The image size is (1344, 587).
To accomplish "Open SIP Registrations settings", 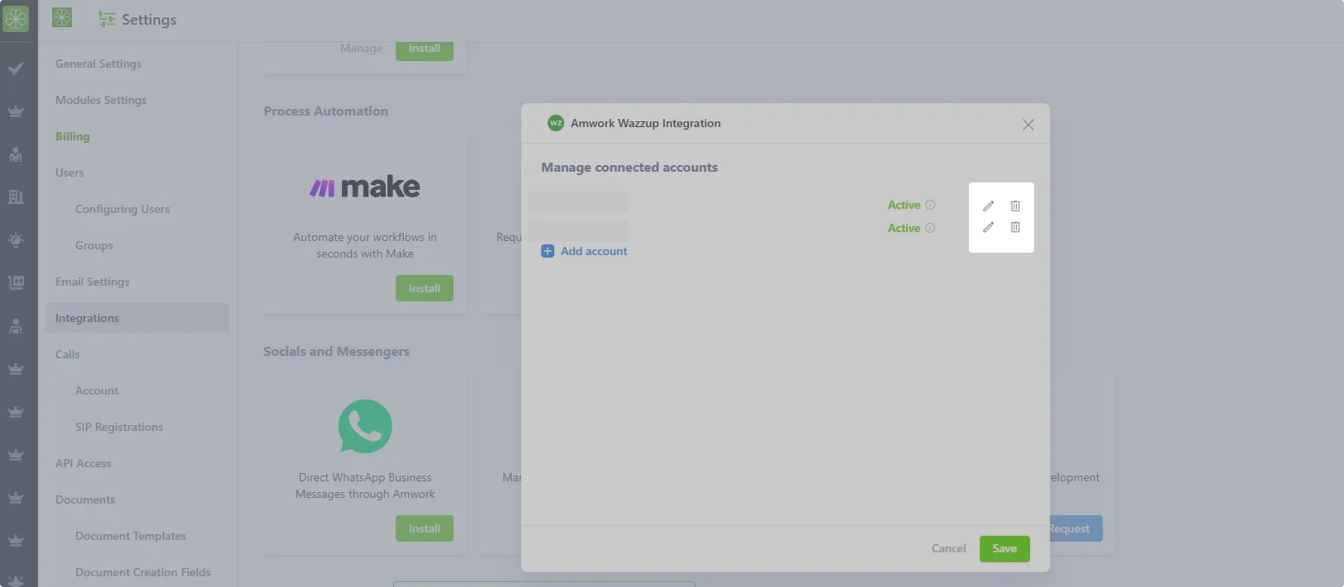I will tap(119, 427).
